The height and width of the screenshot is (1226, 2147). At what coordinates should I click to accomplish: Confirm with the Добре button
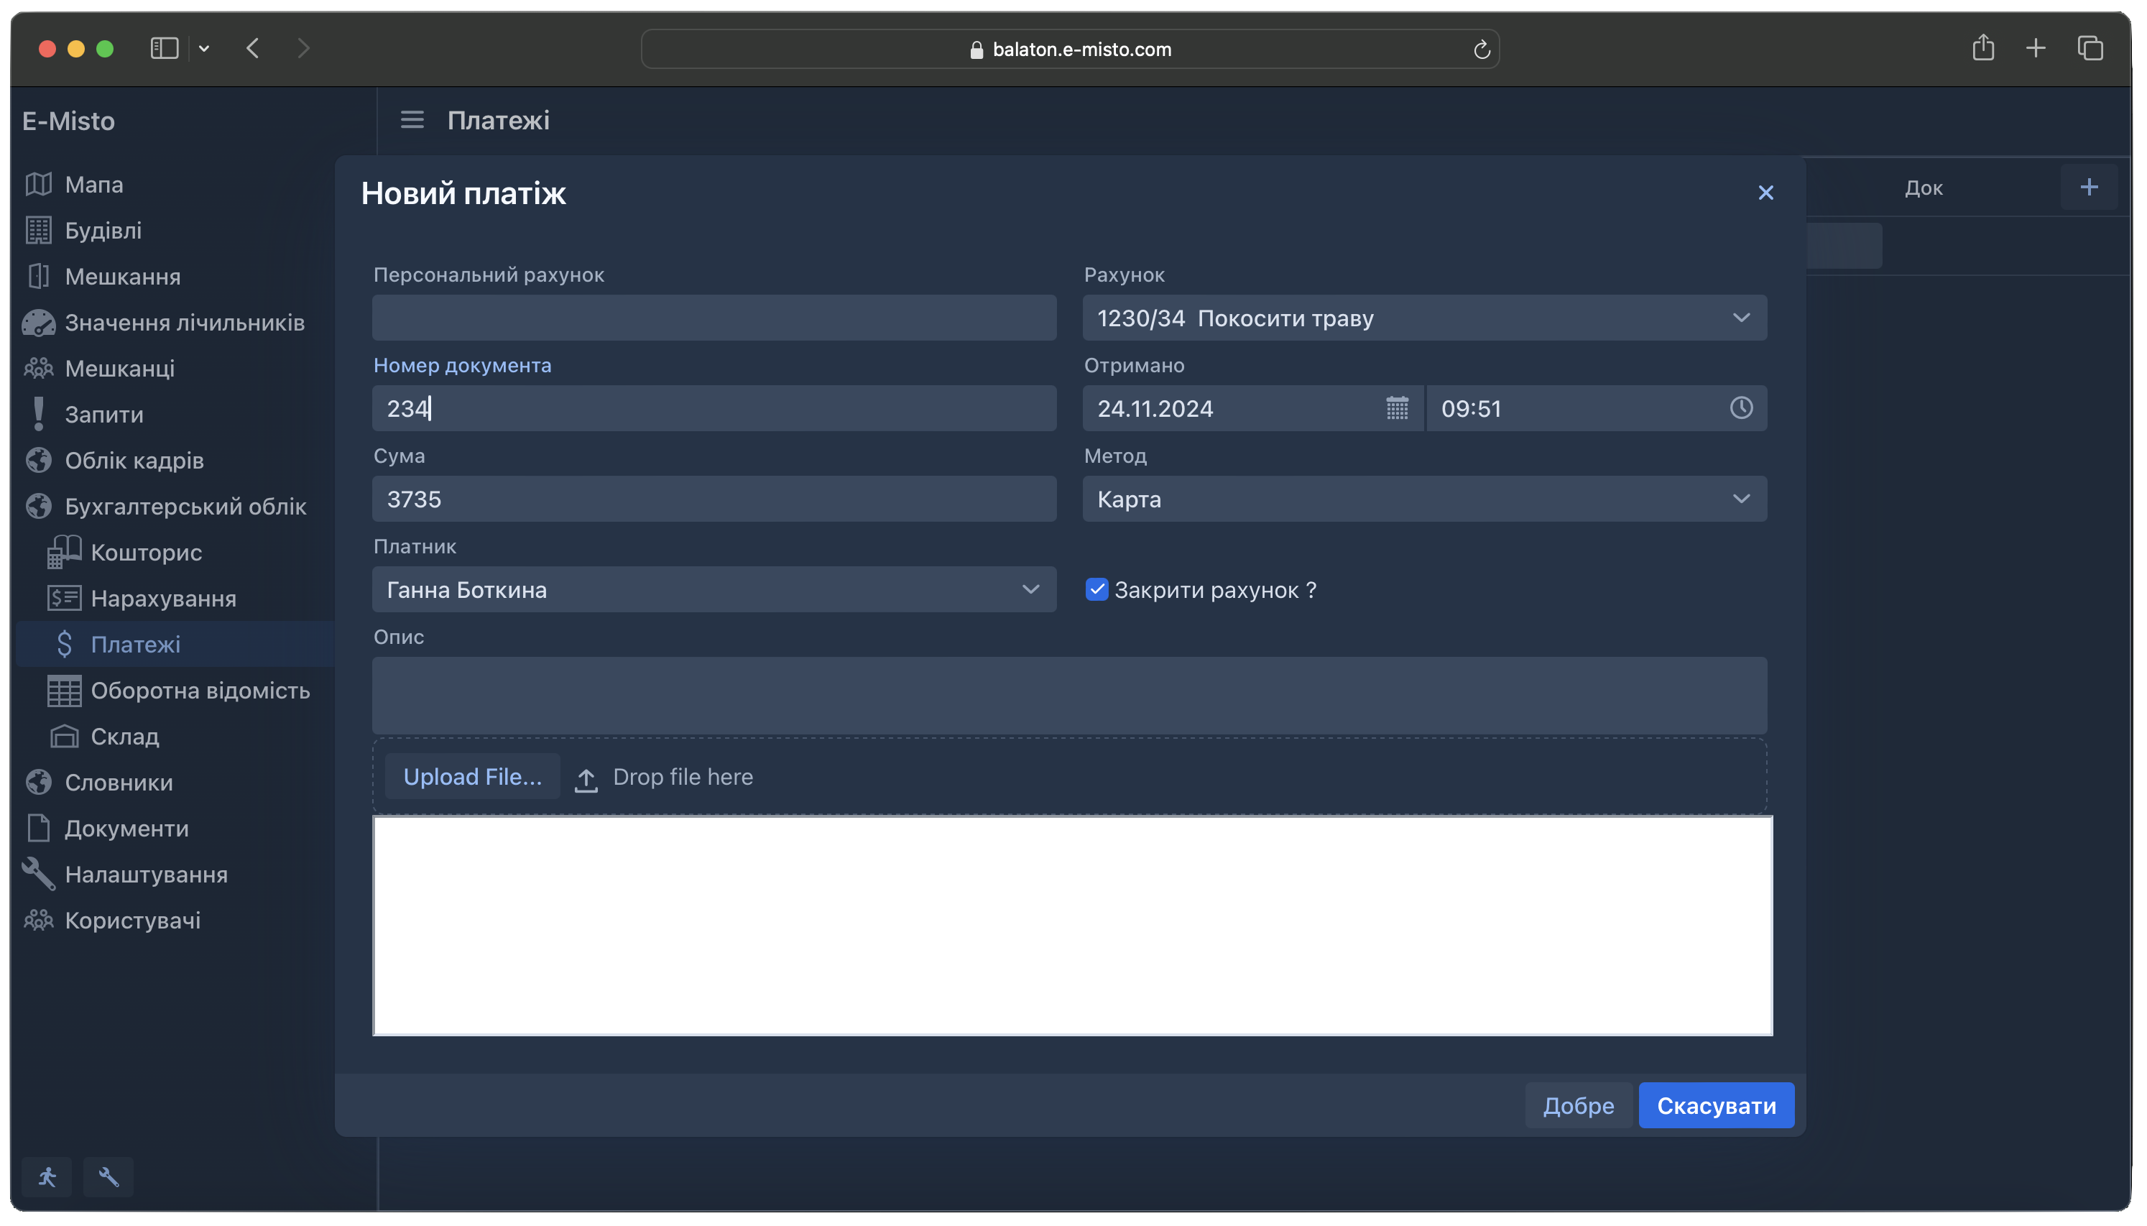(x=1578, y=1105)
